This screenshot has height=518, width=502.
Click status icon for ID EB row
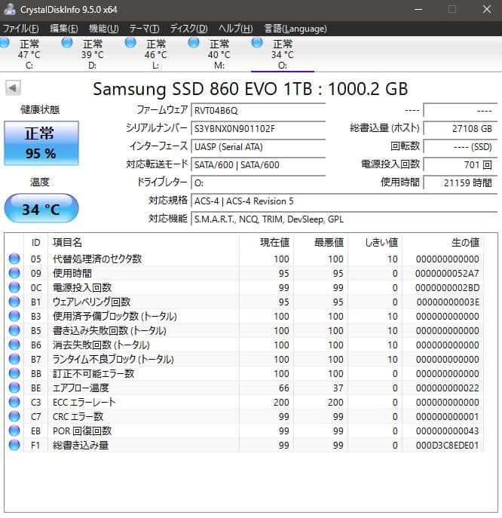[x=14, y=431]
